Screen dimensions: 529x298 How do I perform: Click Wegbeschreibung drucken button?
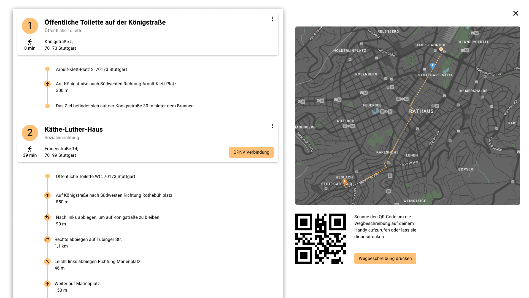pos(385,259)
